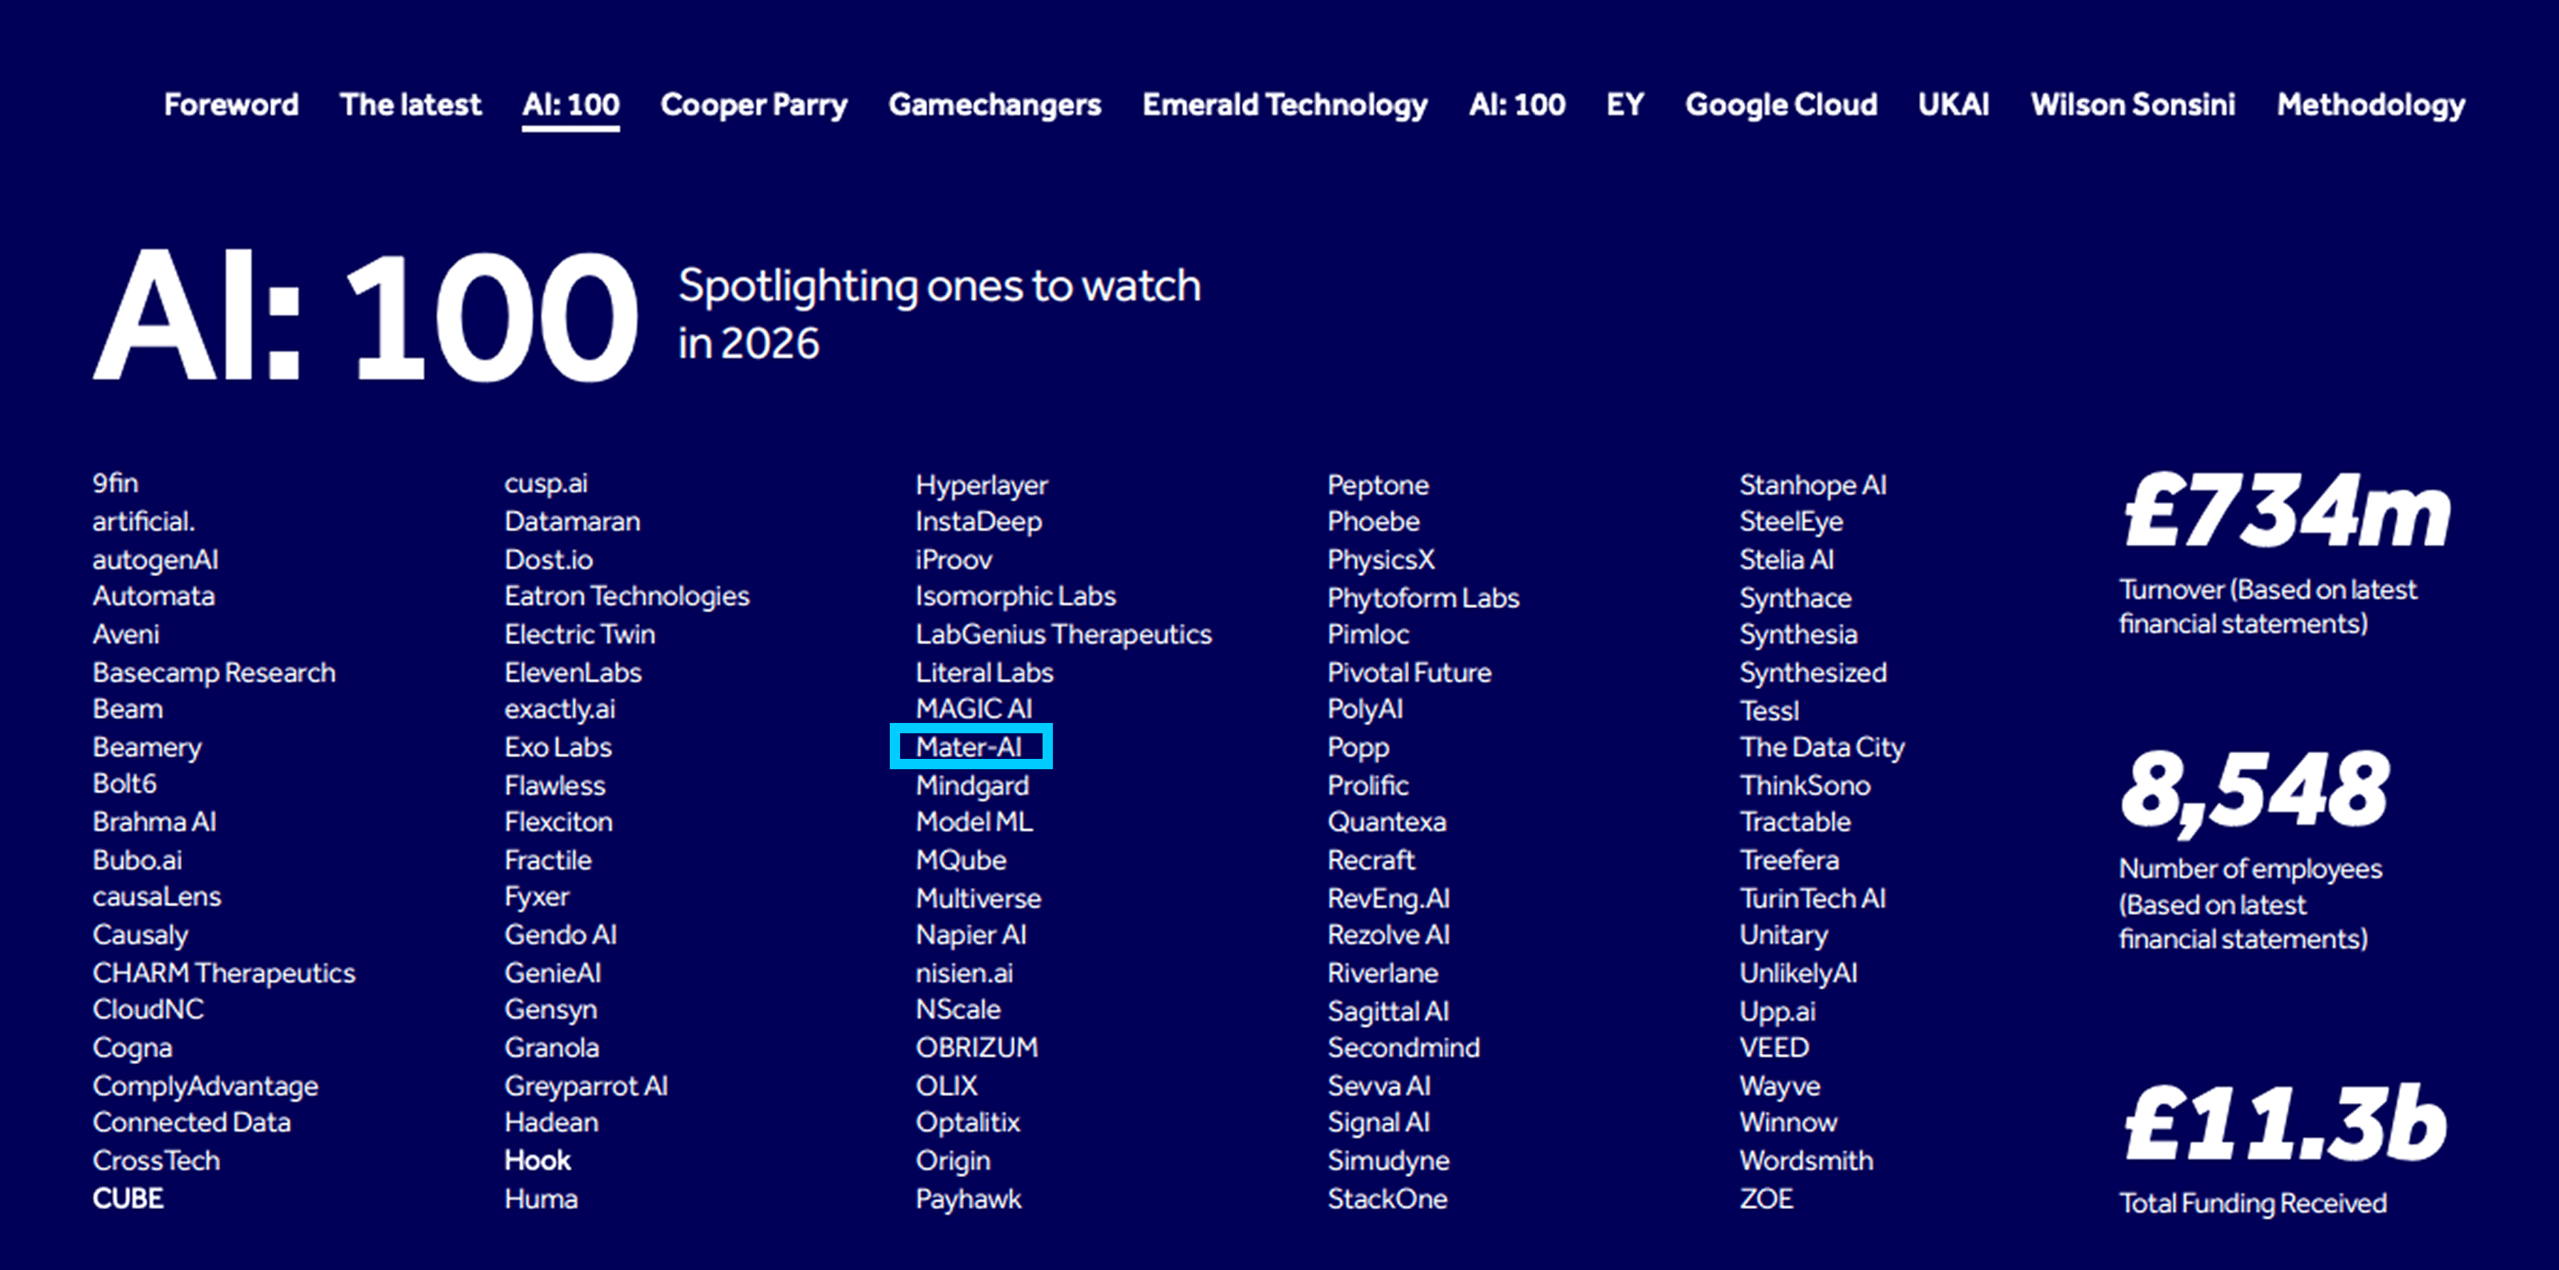Open Signal AI entry

click(x=1379, y=1123)
